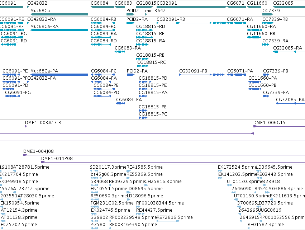Select transcript label CG6083-RA
Image resolution: width=305 pixels, height=230 pixels.
(x=128, y=48)
